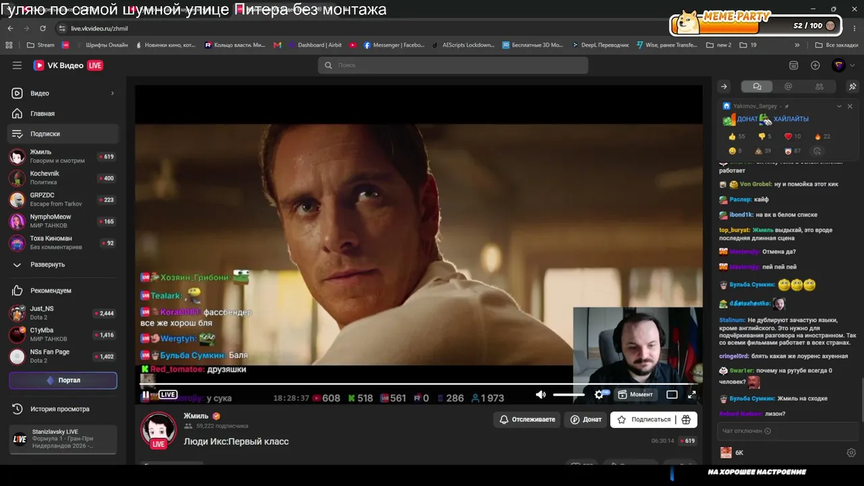Collapse the chat panel with the arrow
This screenshot has width=864, height=486.
coord(724,86)
